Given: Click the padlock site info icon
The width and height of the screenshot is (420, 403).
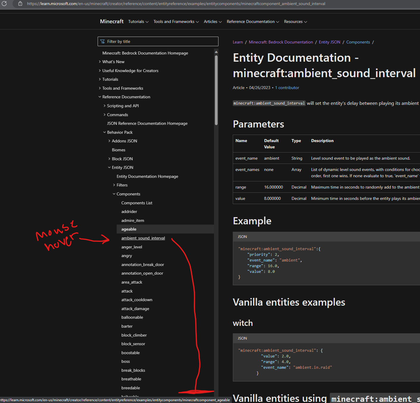Looking at the screenshot, I should pyautogui.click(x=20, y=4).
